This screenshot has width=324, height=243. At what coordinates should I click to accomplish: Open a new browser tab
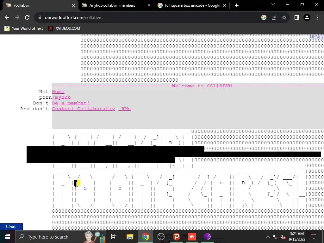(x=237, y=5)
